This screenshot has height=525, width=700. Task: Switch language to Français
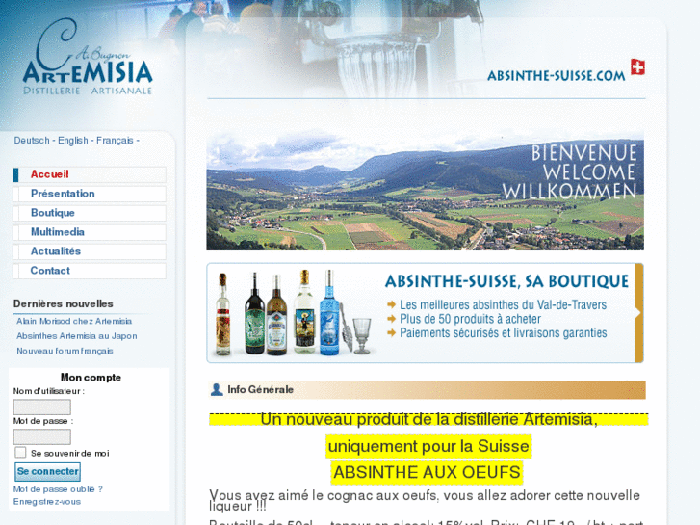(x=115, y=141)
